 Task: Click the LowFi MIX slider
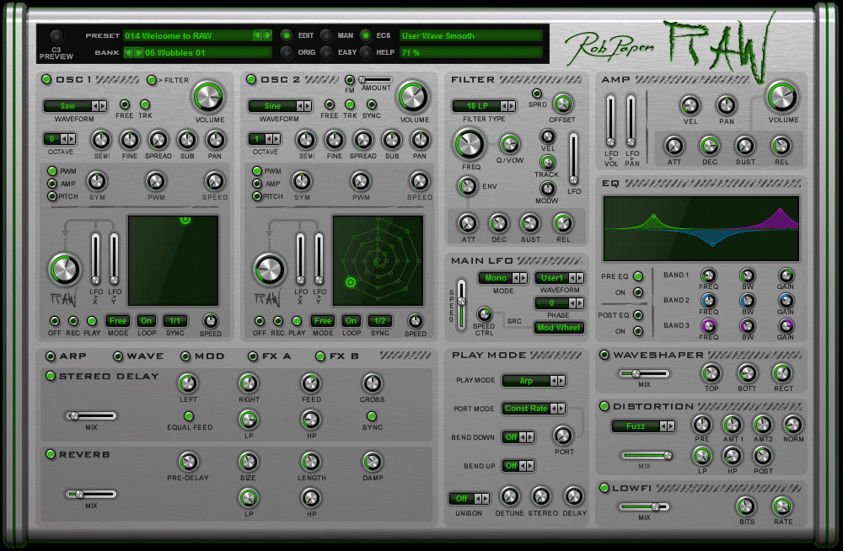[643, 506]
